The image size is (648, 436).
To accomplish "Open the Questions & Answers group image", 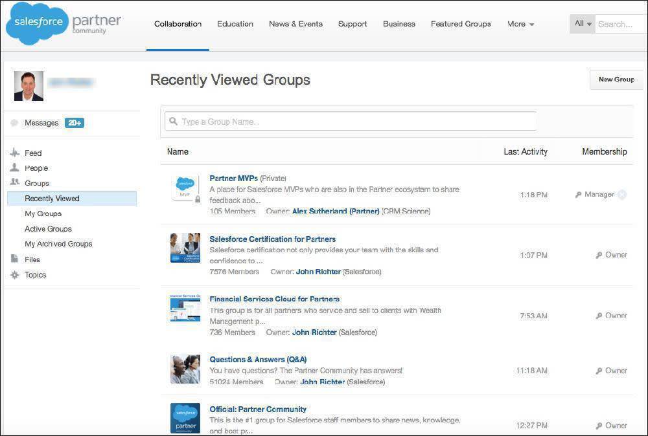I will click(185, 369).
